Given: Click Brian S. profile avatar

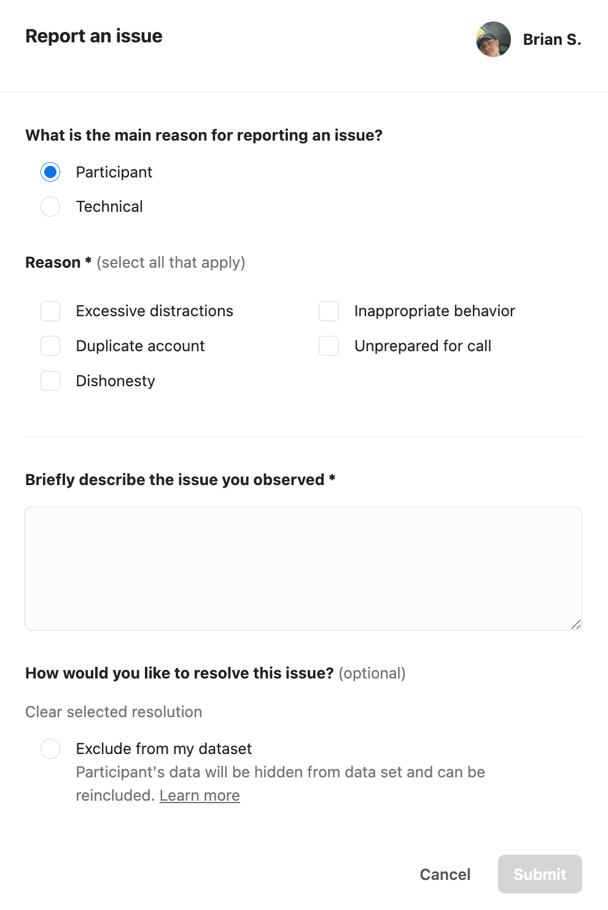Looking at the screenshot, I should [x=493, y=39].
